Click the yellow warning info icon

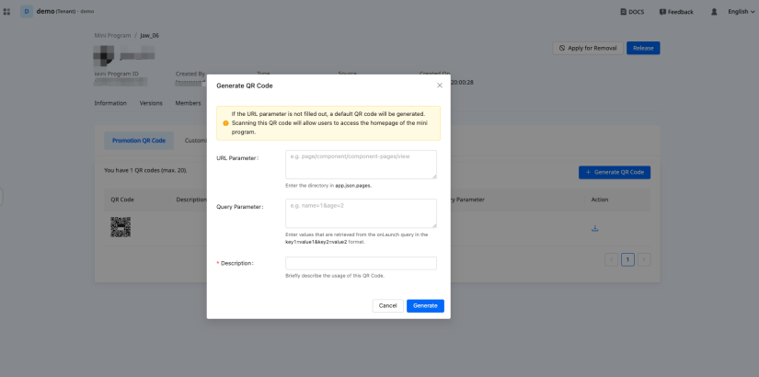pos(225,123)
